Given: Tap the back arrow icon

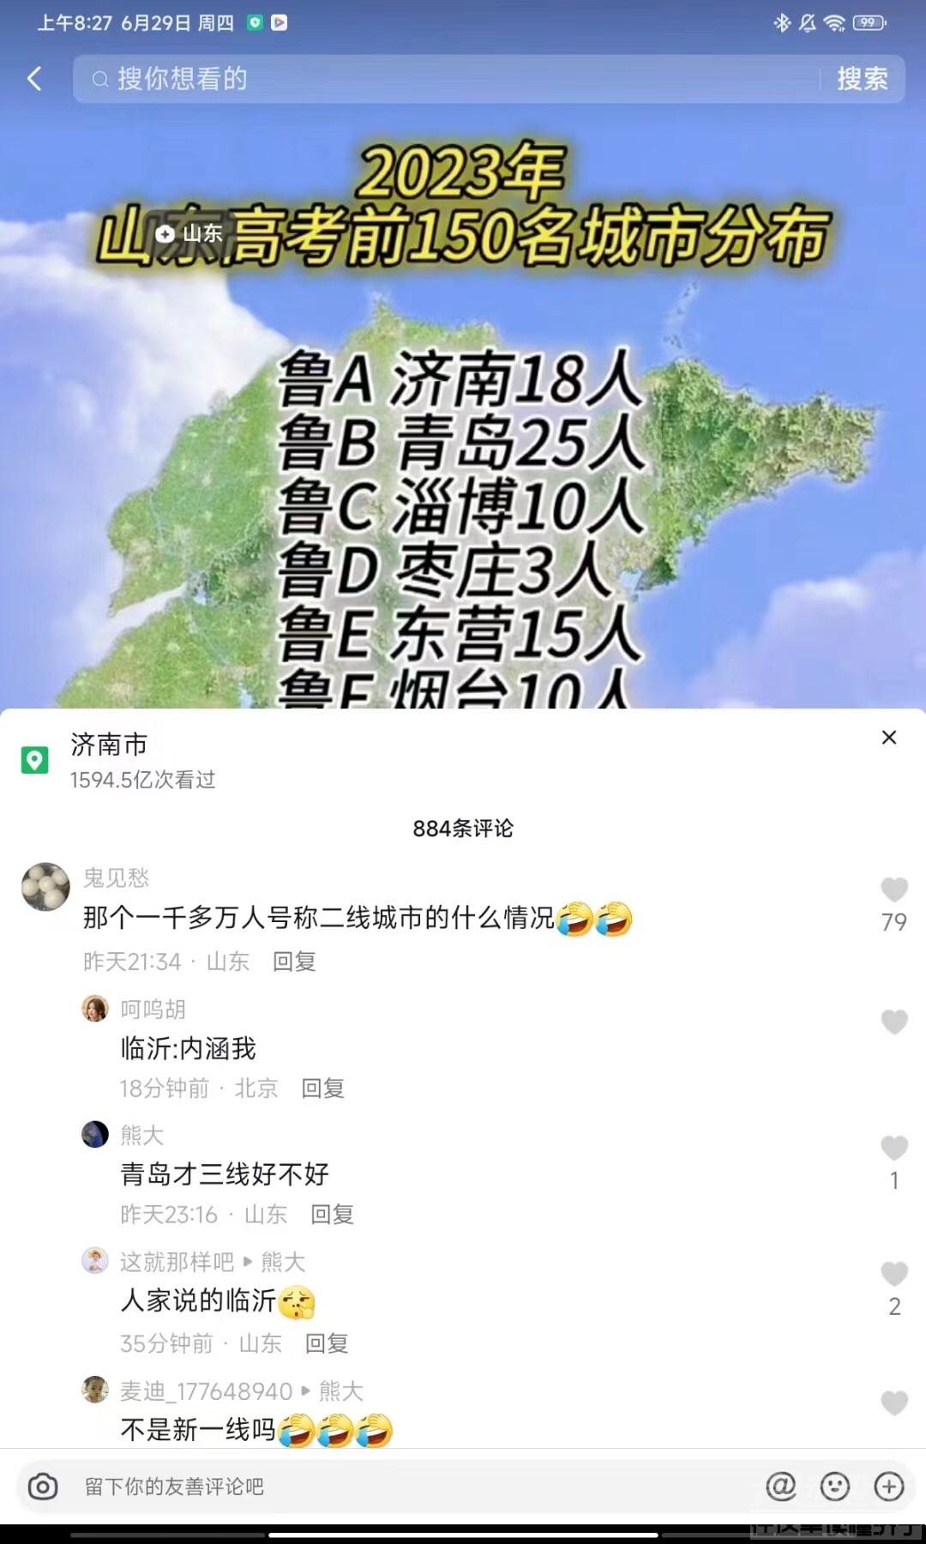Looking at the screenshot, I should click(x=34, y=79).
